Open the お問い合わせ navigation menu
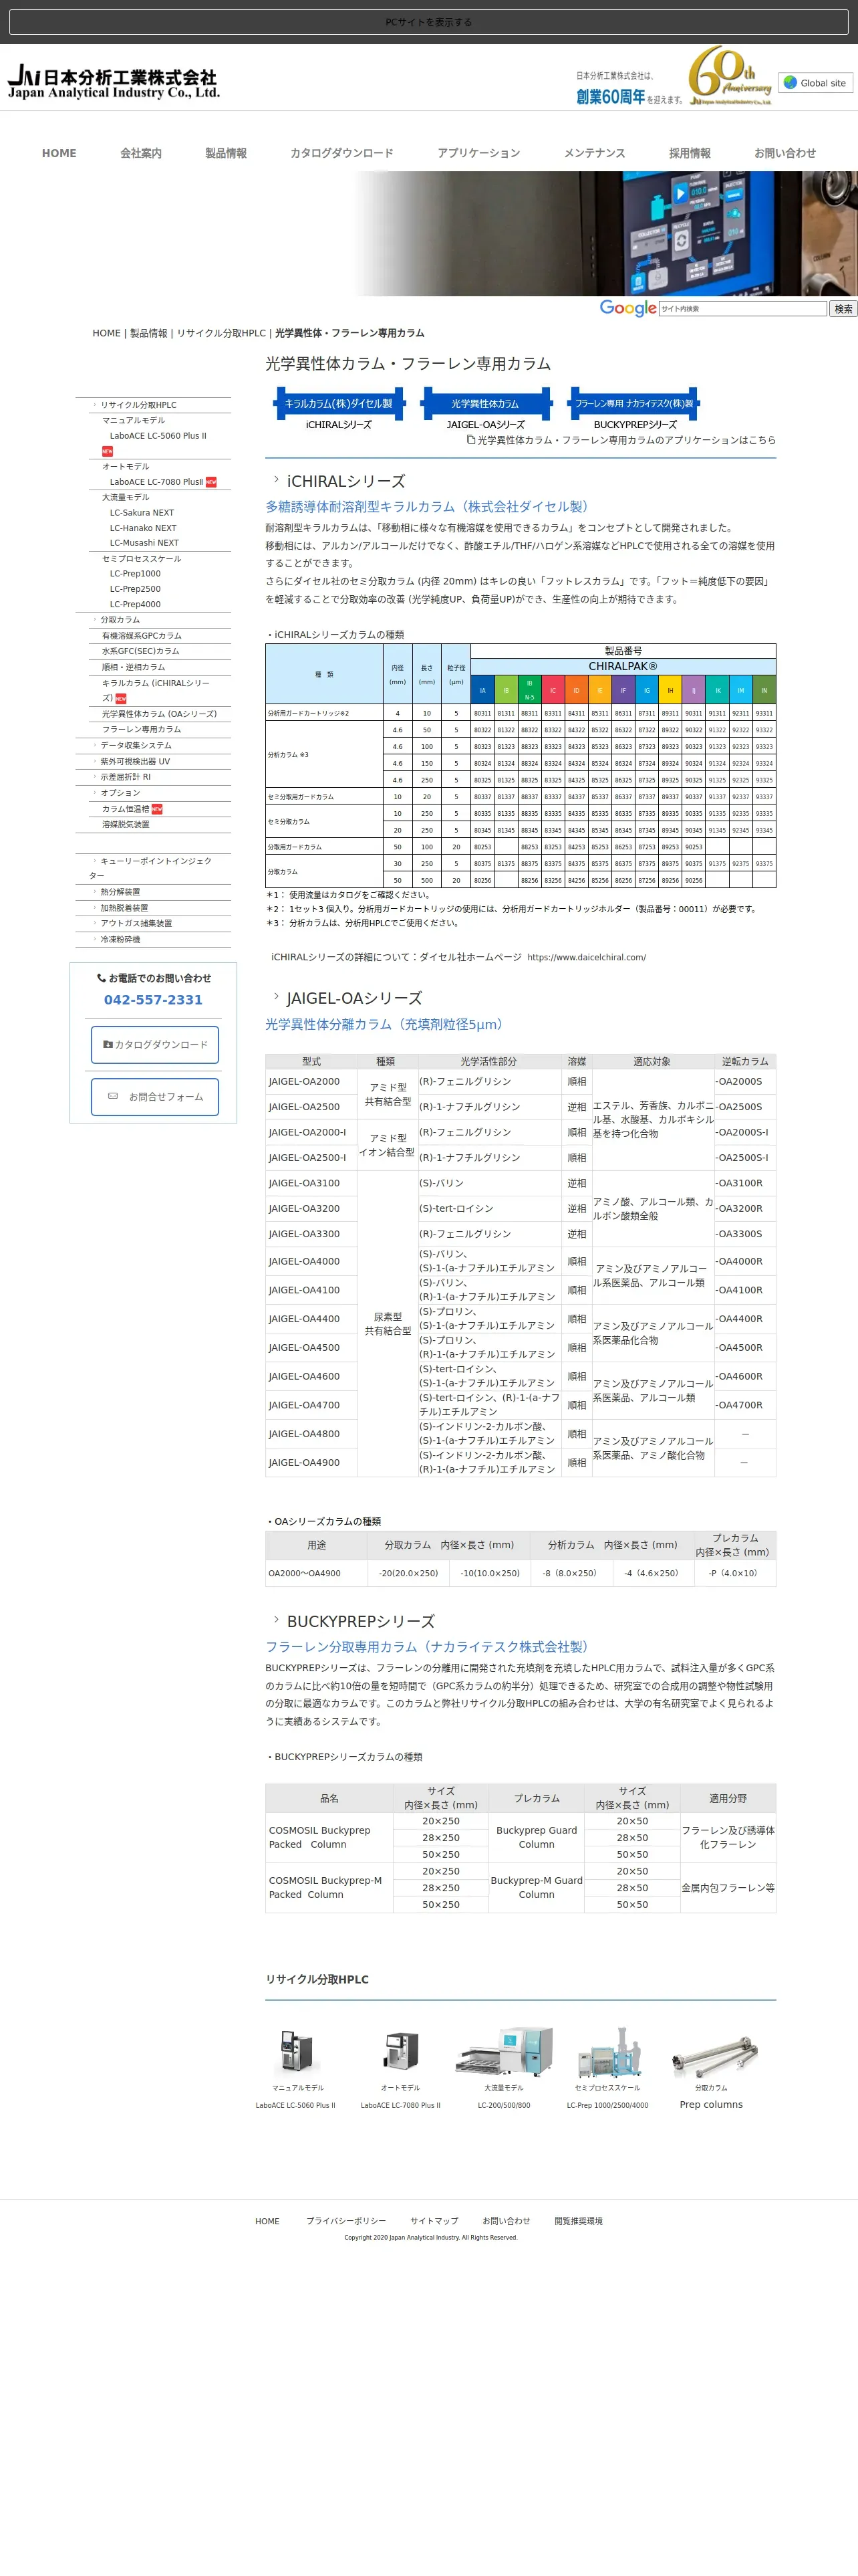Viewport: 858px width, 2576px height. tap(785, 153)
